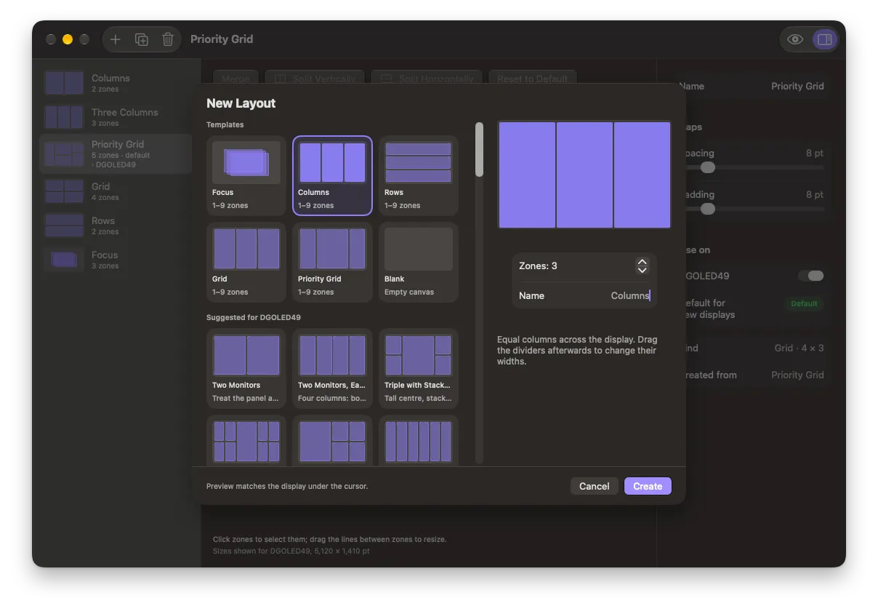Click the Cancel button

tap(594, 486)
